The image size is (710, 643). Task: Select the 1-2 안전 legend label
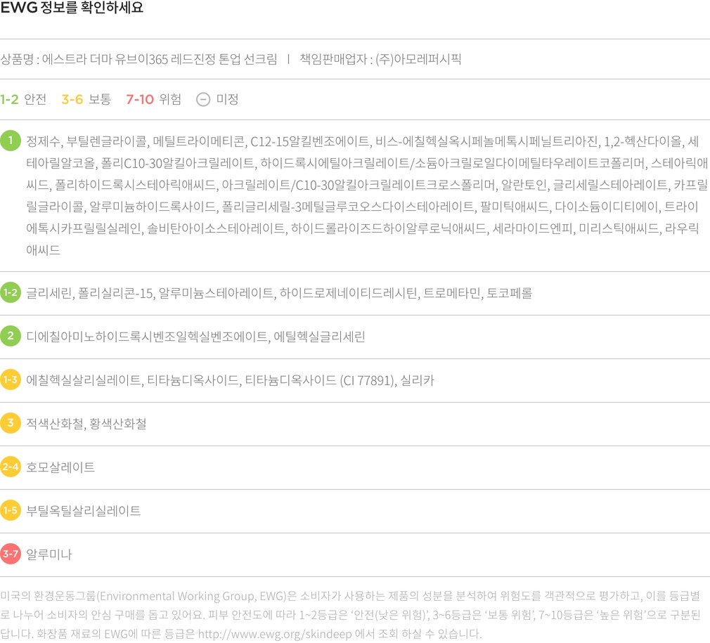pos(24,99)
